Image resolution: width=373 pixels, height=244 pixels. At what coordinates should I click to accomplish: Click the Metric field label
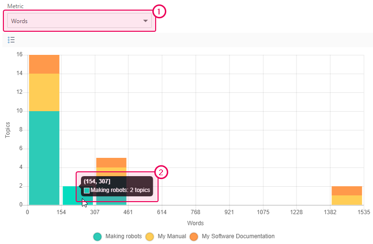[x=15, y=6]
